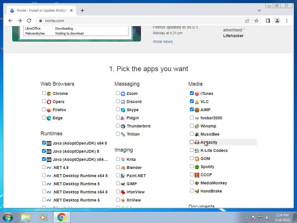This screenshot has width=297, height=223.
Task: Go back to previous page
Action: click(x=10, y=21)
